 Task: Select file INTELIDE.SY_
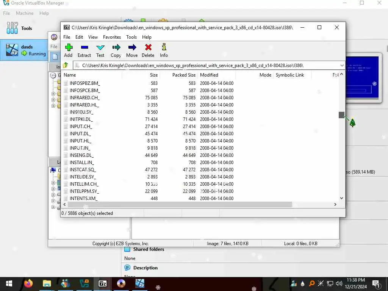83,177
